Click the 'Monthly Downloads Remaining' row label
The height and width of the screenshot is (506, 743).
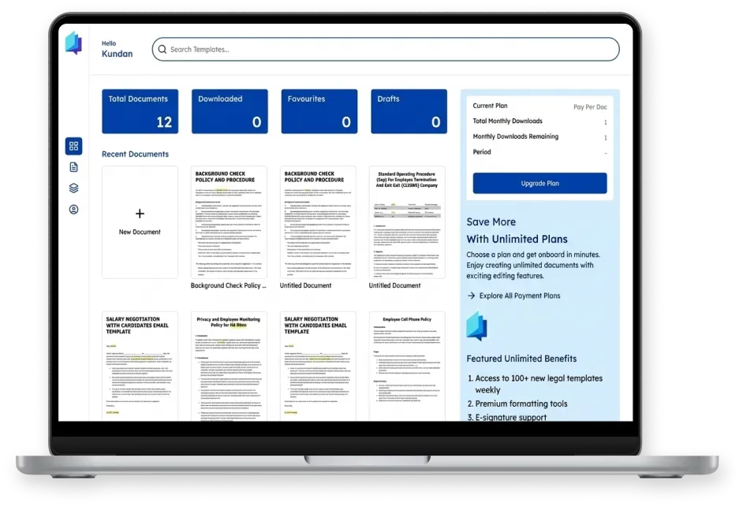[x=516, y=136]
